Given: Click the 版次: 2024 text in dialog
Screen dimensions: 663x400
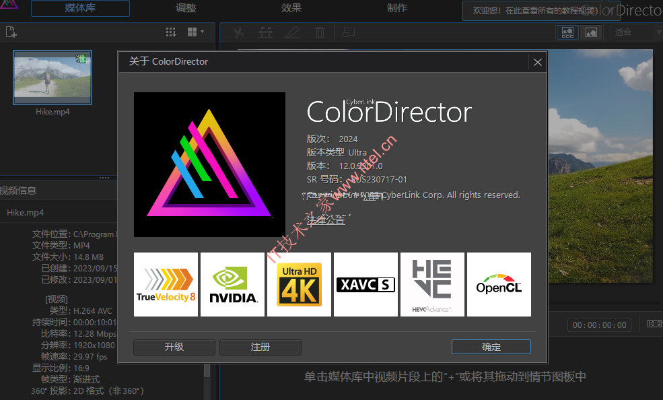Looking at the screenshot, I should tap(332, 139).
